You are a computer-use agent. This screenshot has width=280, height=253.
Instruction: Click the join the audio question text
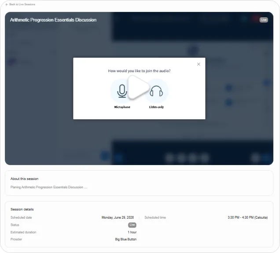tap(139, 71)
